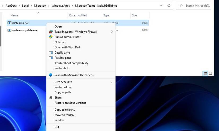This screenshot has height=131, width=219.
Task: Go to AppData in the breadcrumb
Action: (x=11, y=6)
